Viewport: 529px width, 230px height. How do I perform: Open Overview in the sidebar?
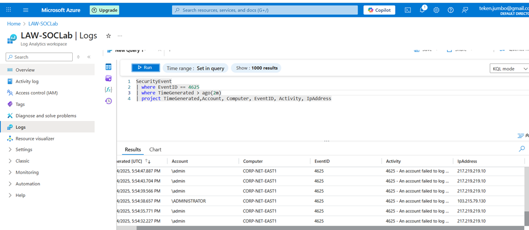[47, 70]
